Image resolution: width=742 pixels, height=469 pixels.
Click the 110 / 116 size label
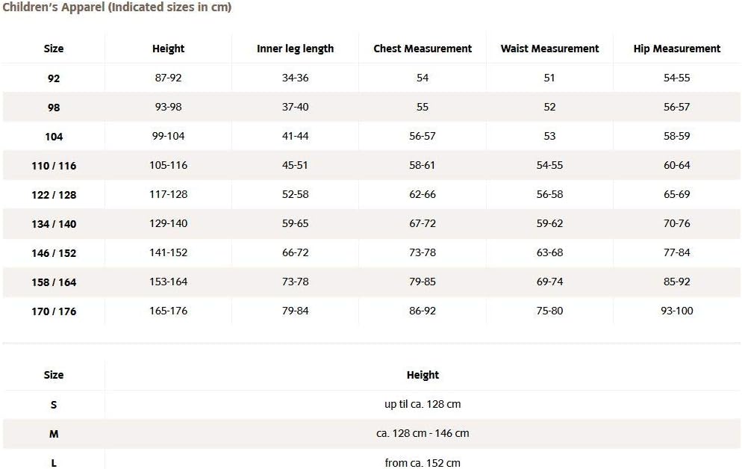[54, 166]
